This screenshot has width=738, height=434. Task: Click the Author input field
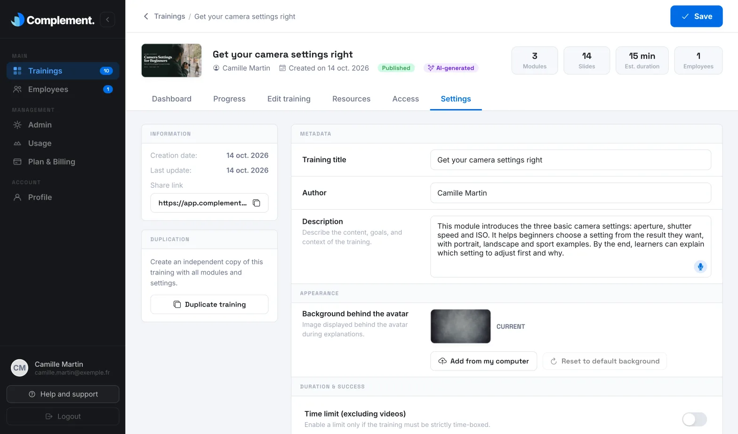point(570,193)
